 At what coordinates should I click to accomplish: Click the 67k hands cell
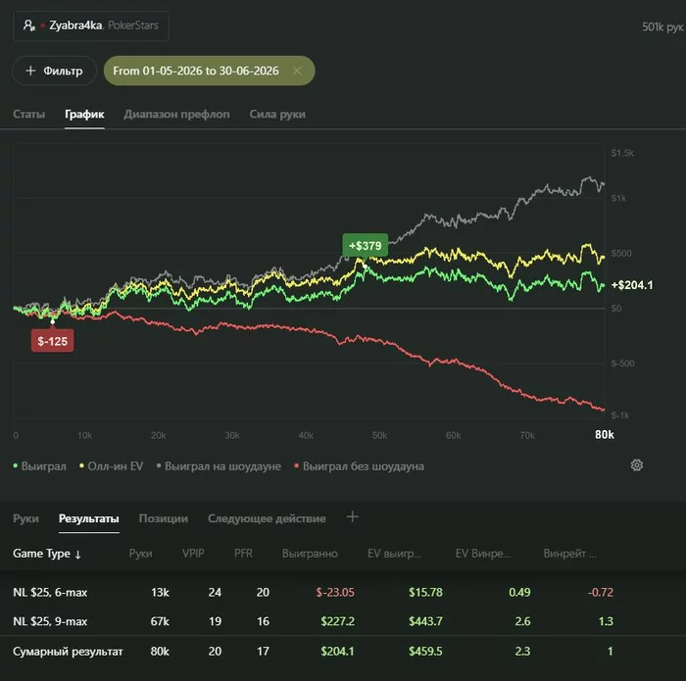click(160, 621)
